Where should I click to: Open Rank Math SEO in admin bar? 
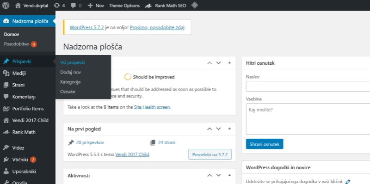click(x=166, y=6)
